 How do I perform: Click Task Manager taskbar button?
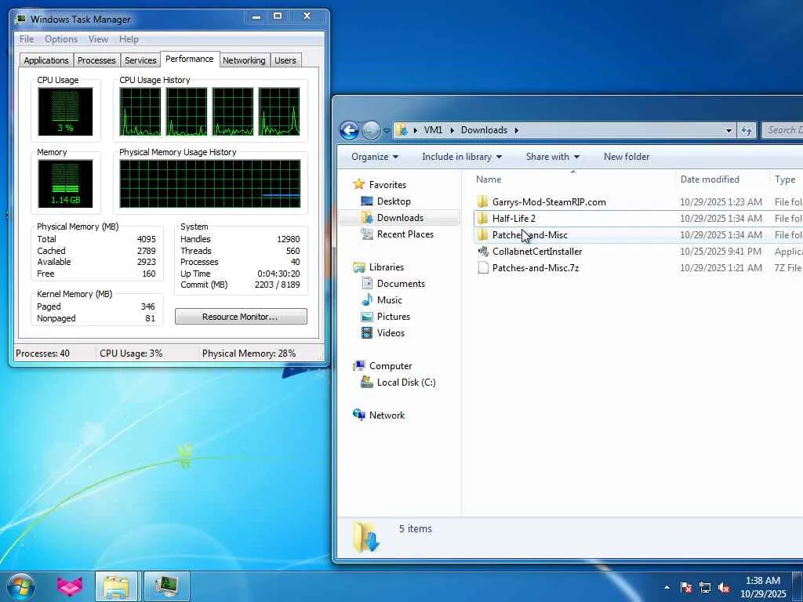[x=166, y=586]
